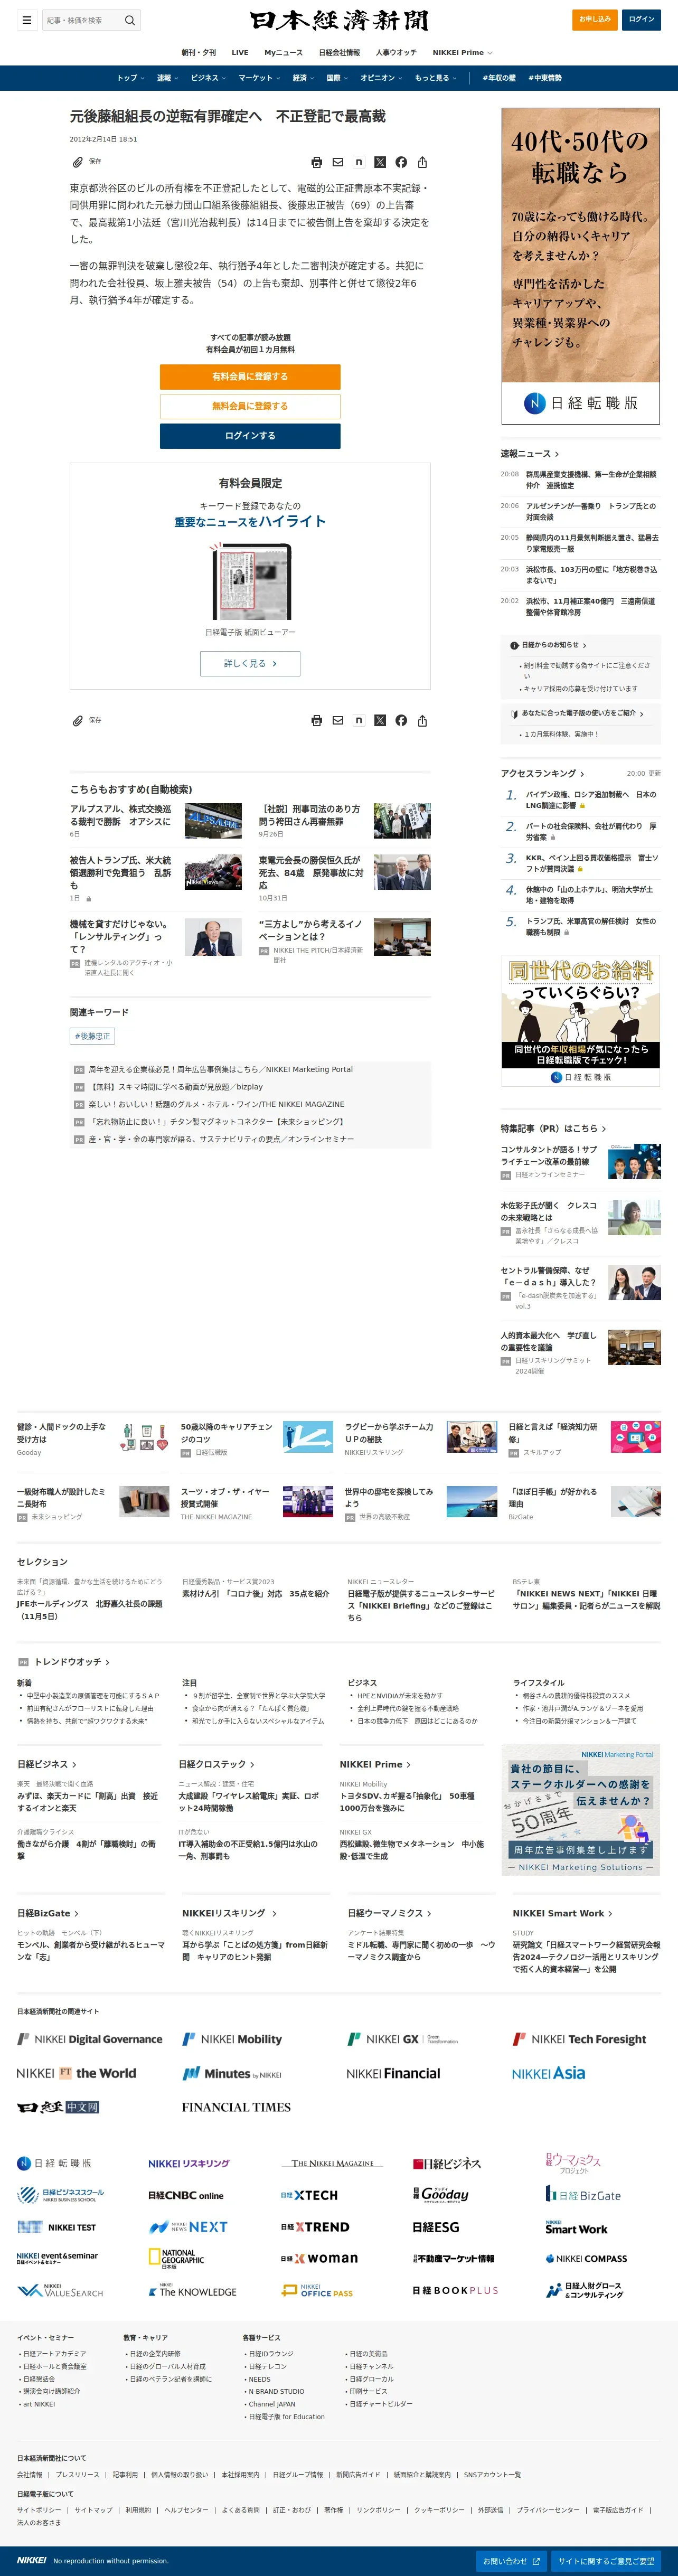
Task: Open the アクセスランキング heading
Action: pyautogui.click(x=542, y=773)
